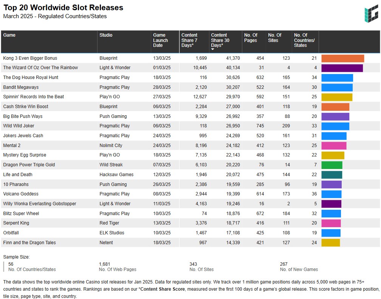Screen dimensions: 381x299
Task: Click the sort arrow under Content Share 30 Days
Action: point(213,50)
